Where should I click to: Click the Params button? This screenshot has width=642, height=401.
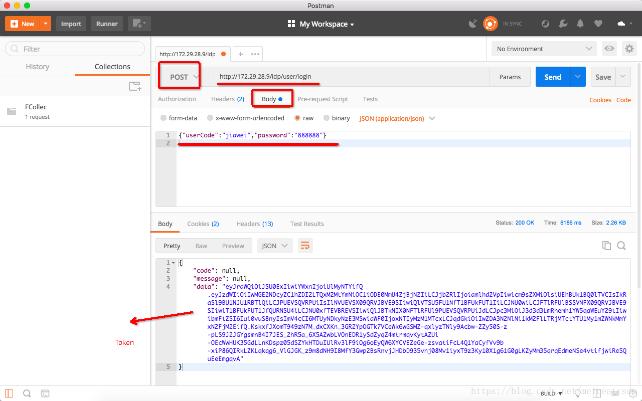pos(510,77)
